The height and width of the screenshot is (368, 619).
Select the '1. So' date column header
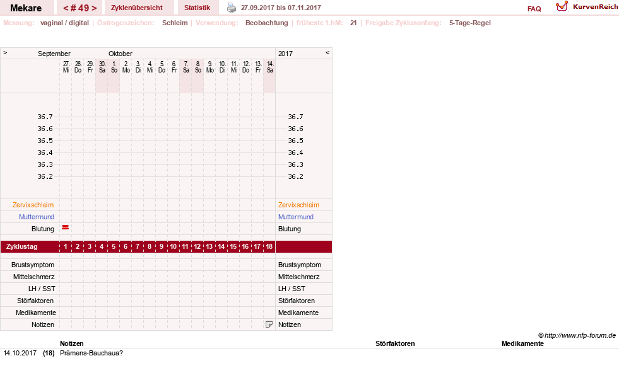pos(114,67)
